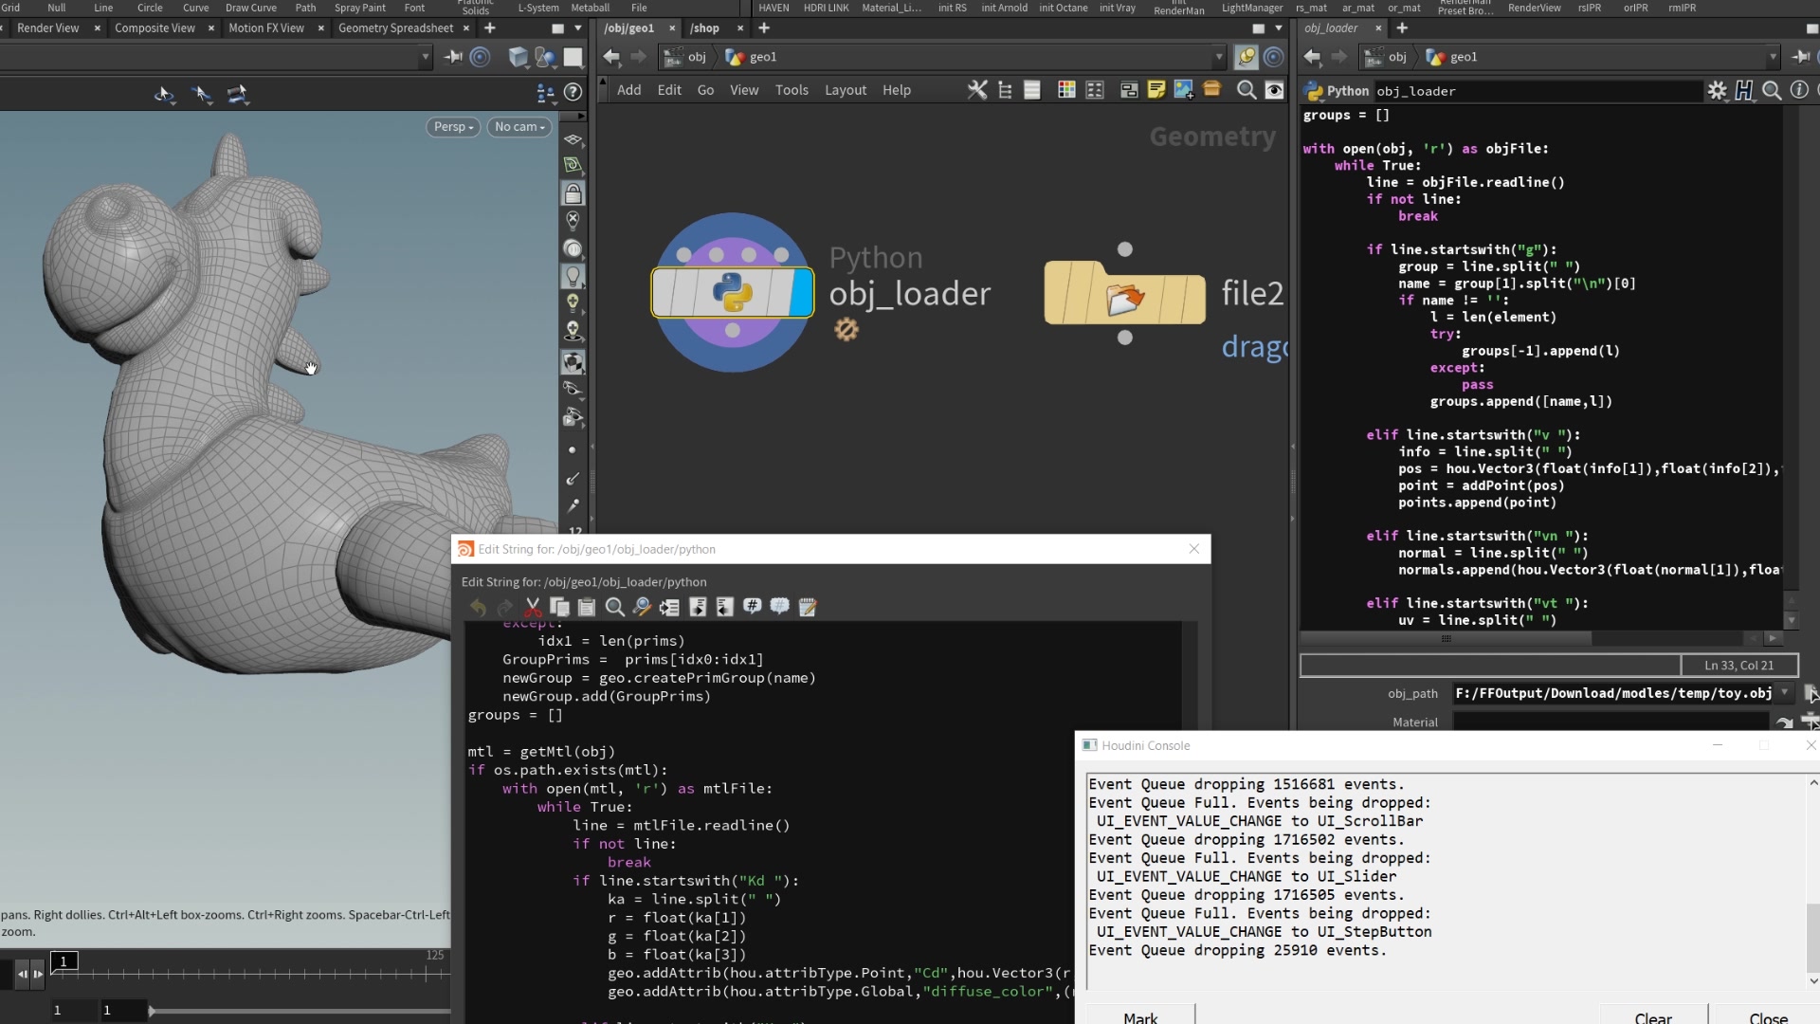Screen dimensions: 1820x1024
Task: Click the timeline frame 1 marker
Action: coord(64,961)
